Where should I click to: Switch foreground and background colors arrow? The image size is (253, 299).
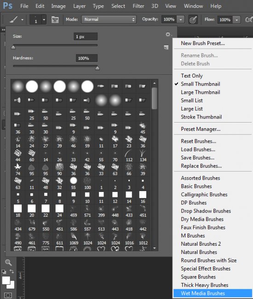[x=12, y=271]
